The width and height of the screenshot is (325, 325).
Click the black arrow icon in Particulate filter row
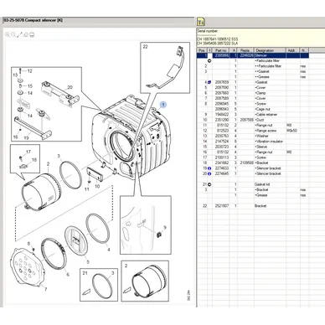[209, 60]
